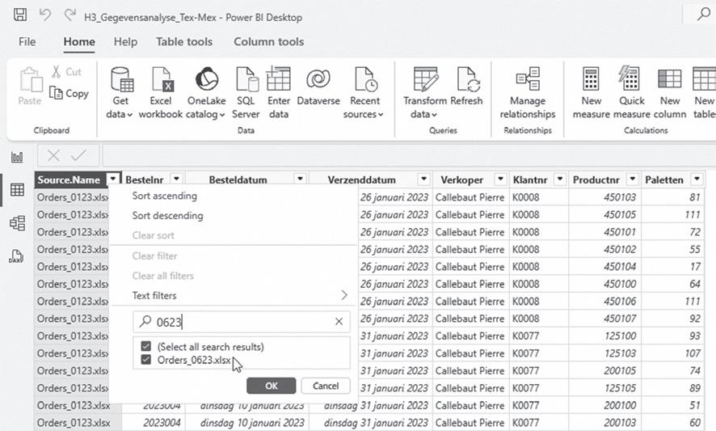
Task: Create a New measure
Action: click(592, 93)
